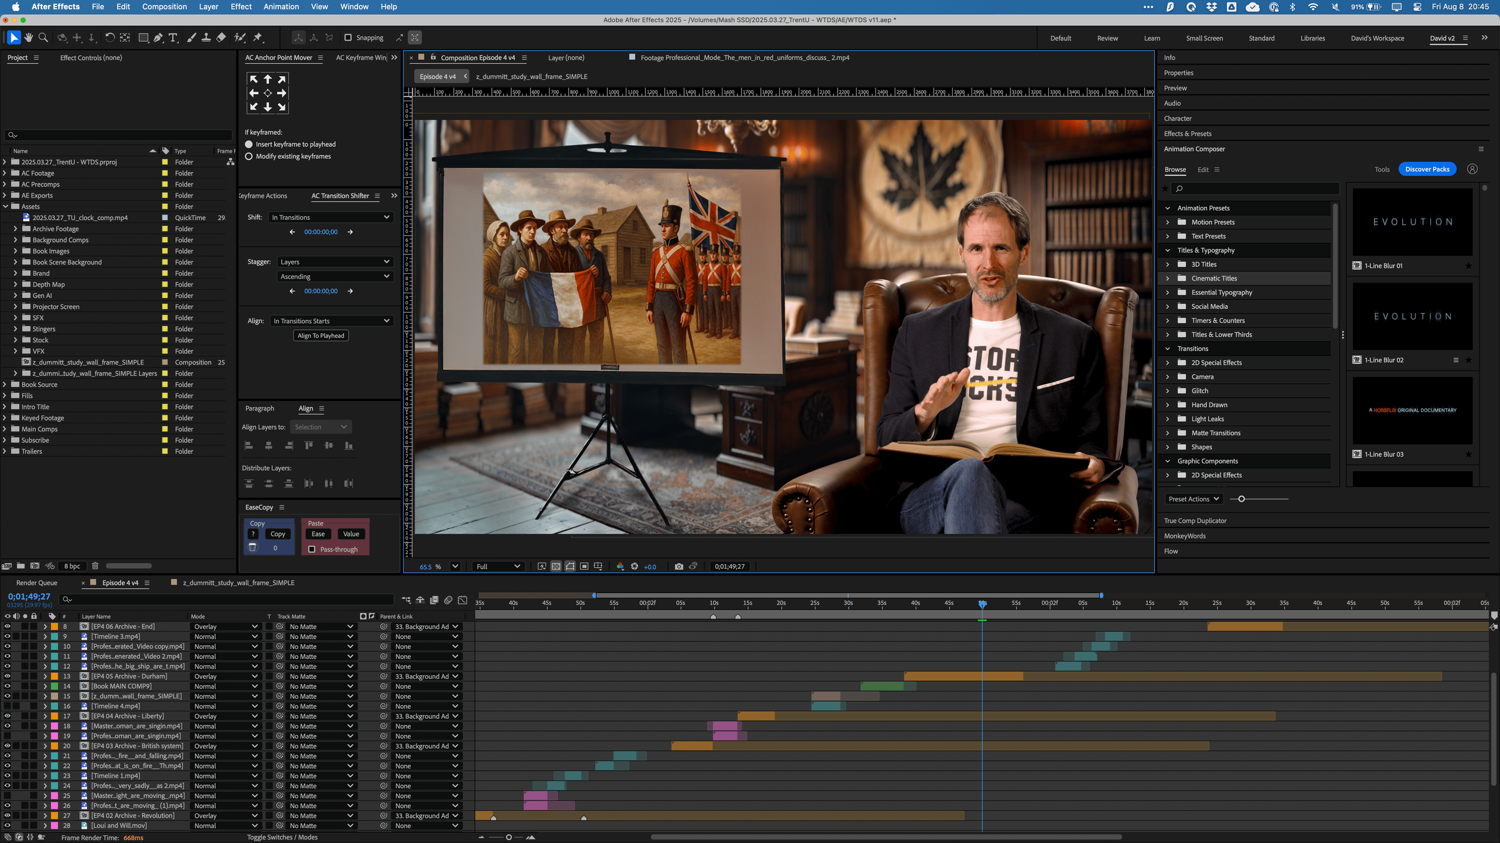Select the Puppet Pin tool
Image resolution: width=1500 pixels, height=843 pixels.
tap(258, 37)
